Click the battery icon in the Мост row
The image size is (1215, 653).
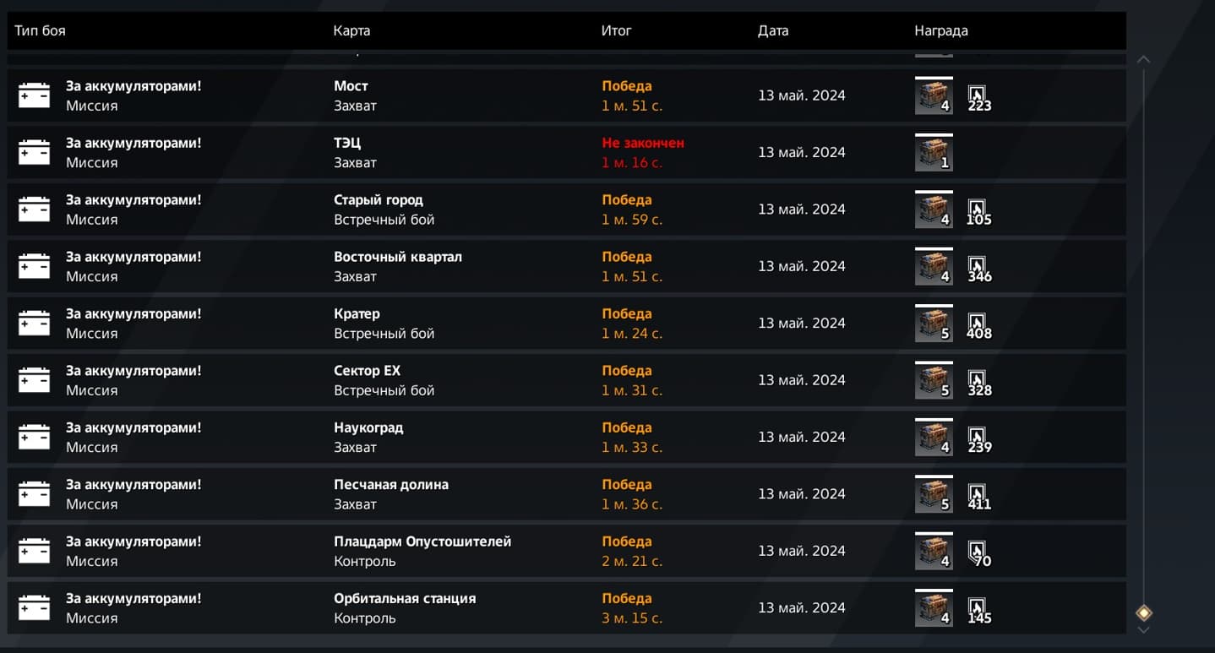click(34, 95)
